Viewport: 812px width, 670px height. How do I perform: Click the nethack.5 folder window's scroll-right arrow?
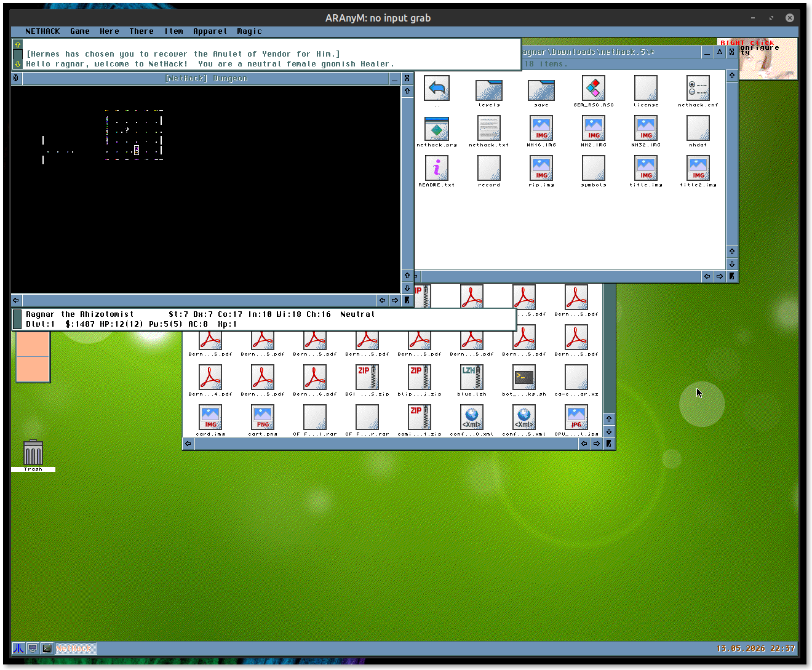point(720,276)
